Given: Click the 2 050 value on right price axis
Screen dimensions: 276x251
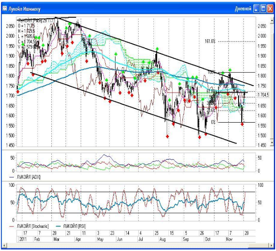Looking at the screenshot, I should (x=262, y=26).
